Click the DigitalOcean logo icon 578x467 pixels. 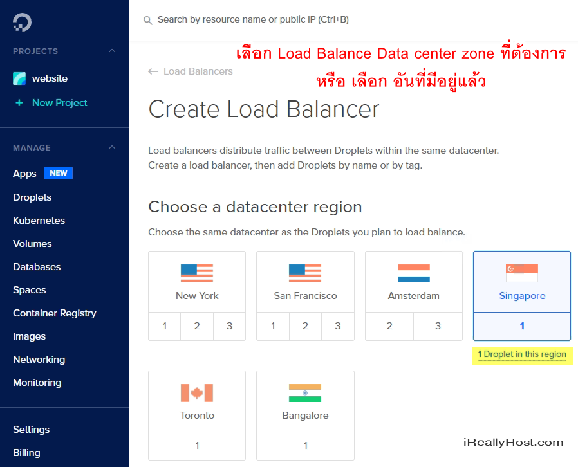(x=22, y=22)
